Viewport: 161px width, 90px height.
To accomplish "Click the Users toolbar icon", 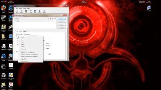I will (39, 12).
